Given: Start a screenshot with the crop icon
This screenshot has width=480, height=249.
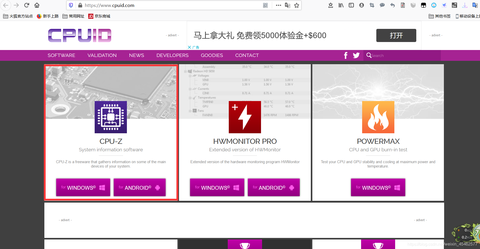Looking at the screenshot, I should tap(372, 5).
